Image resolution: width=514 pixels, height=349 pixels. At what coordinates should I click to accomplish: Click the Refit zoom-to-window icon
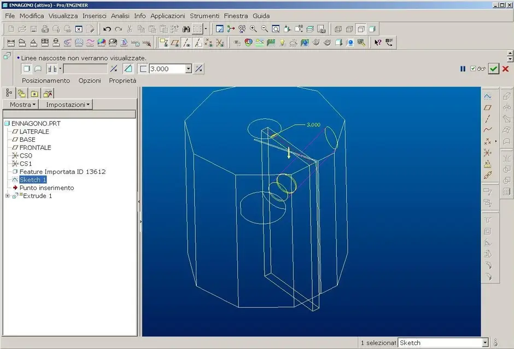(276, 29)
